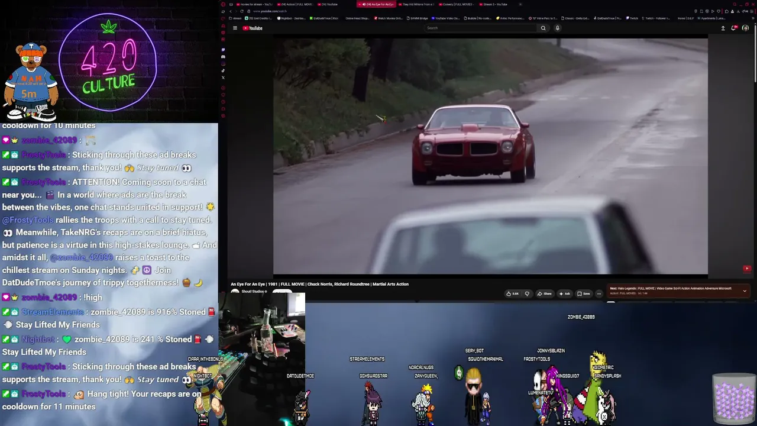Switch to 'Comedy | FULL MOVIES' tab
Screen dimensions: 757x426
coord(457,4)
